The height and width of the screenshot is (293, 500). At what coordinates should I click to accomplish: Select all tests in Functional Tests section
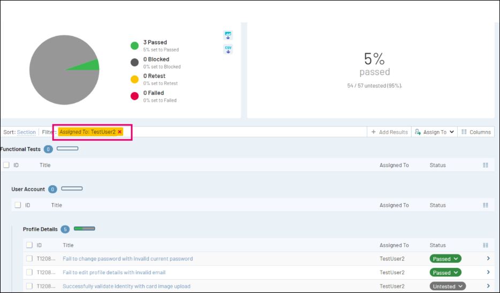(6, 166)
